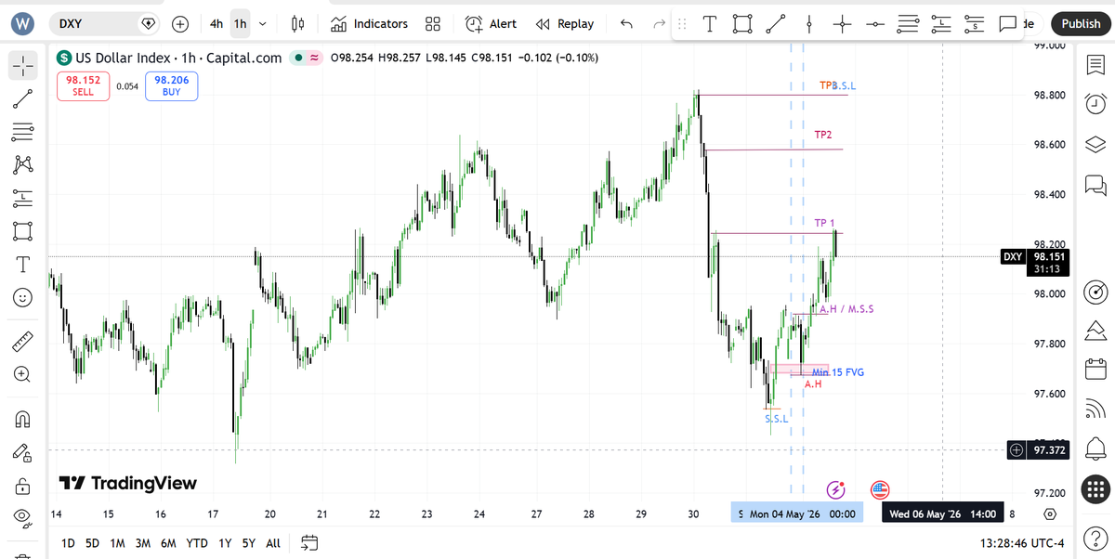Toggle hide all drawings eye

tap(24, 519)
